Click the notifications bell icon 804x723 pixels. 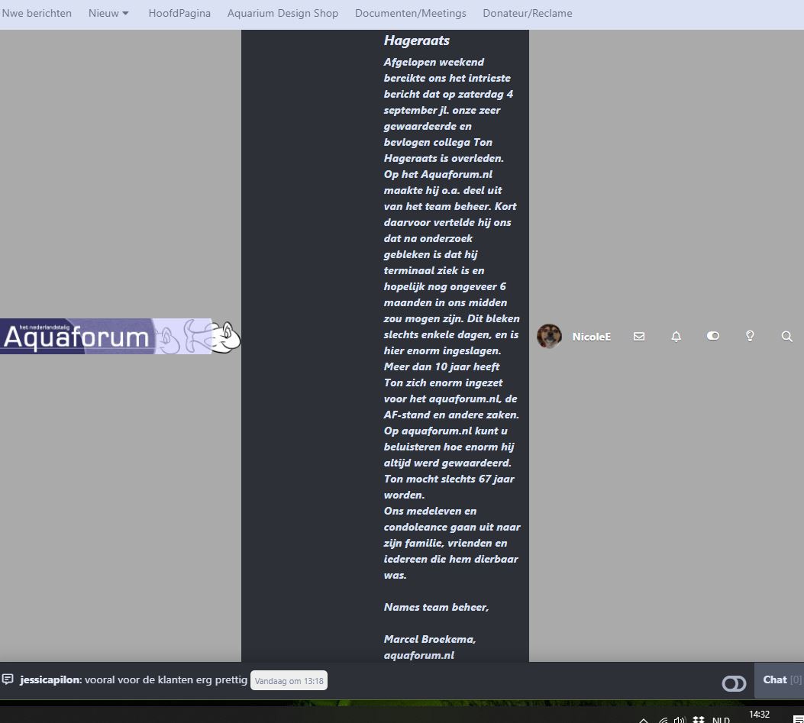pyautogui.click(x=676, y=336)
